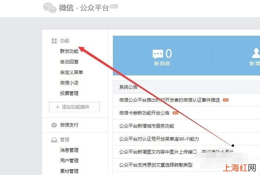The height and width of the screenshot is (175, 260).
Task: Click the 新消息 speech bubble icon
Action: tap(158, 54)
